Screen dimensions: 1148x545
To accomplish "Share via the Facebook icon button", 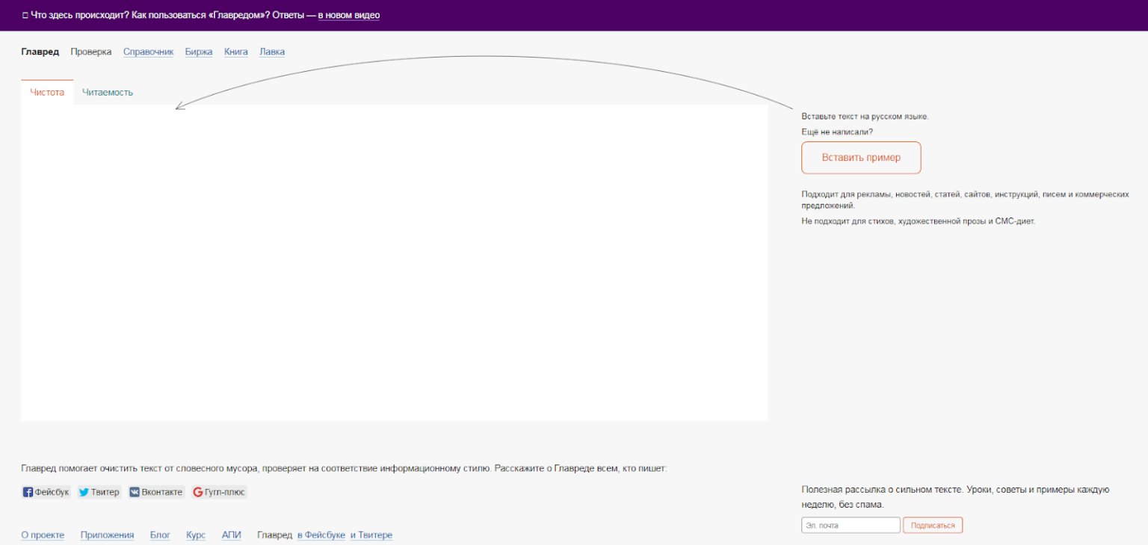I will pyautogui.click(x=28, y=492).
